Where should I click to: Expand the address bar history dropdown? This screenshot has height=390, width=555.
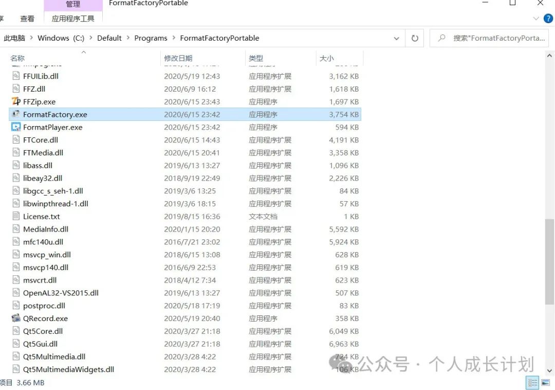coord(396,38)
